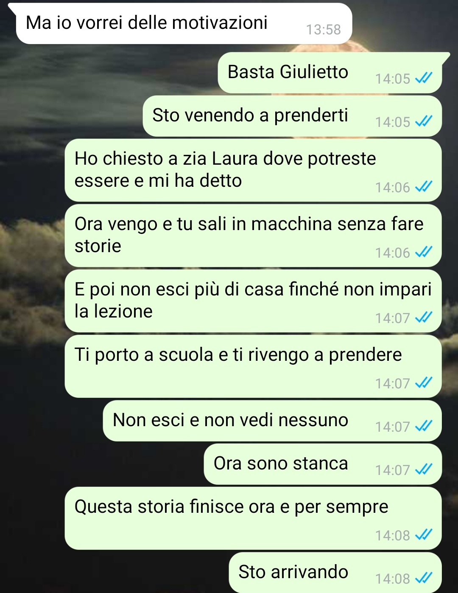Tap the blue double-check on 'Sto venendo a prenderti'

pyautogui.click(x=423, y=121)
